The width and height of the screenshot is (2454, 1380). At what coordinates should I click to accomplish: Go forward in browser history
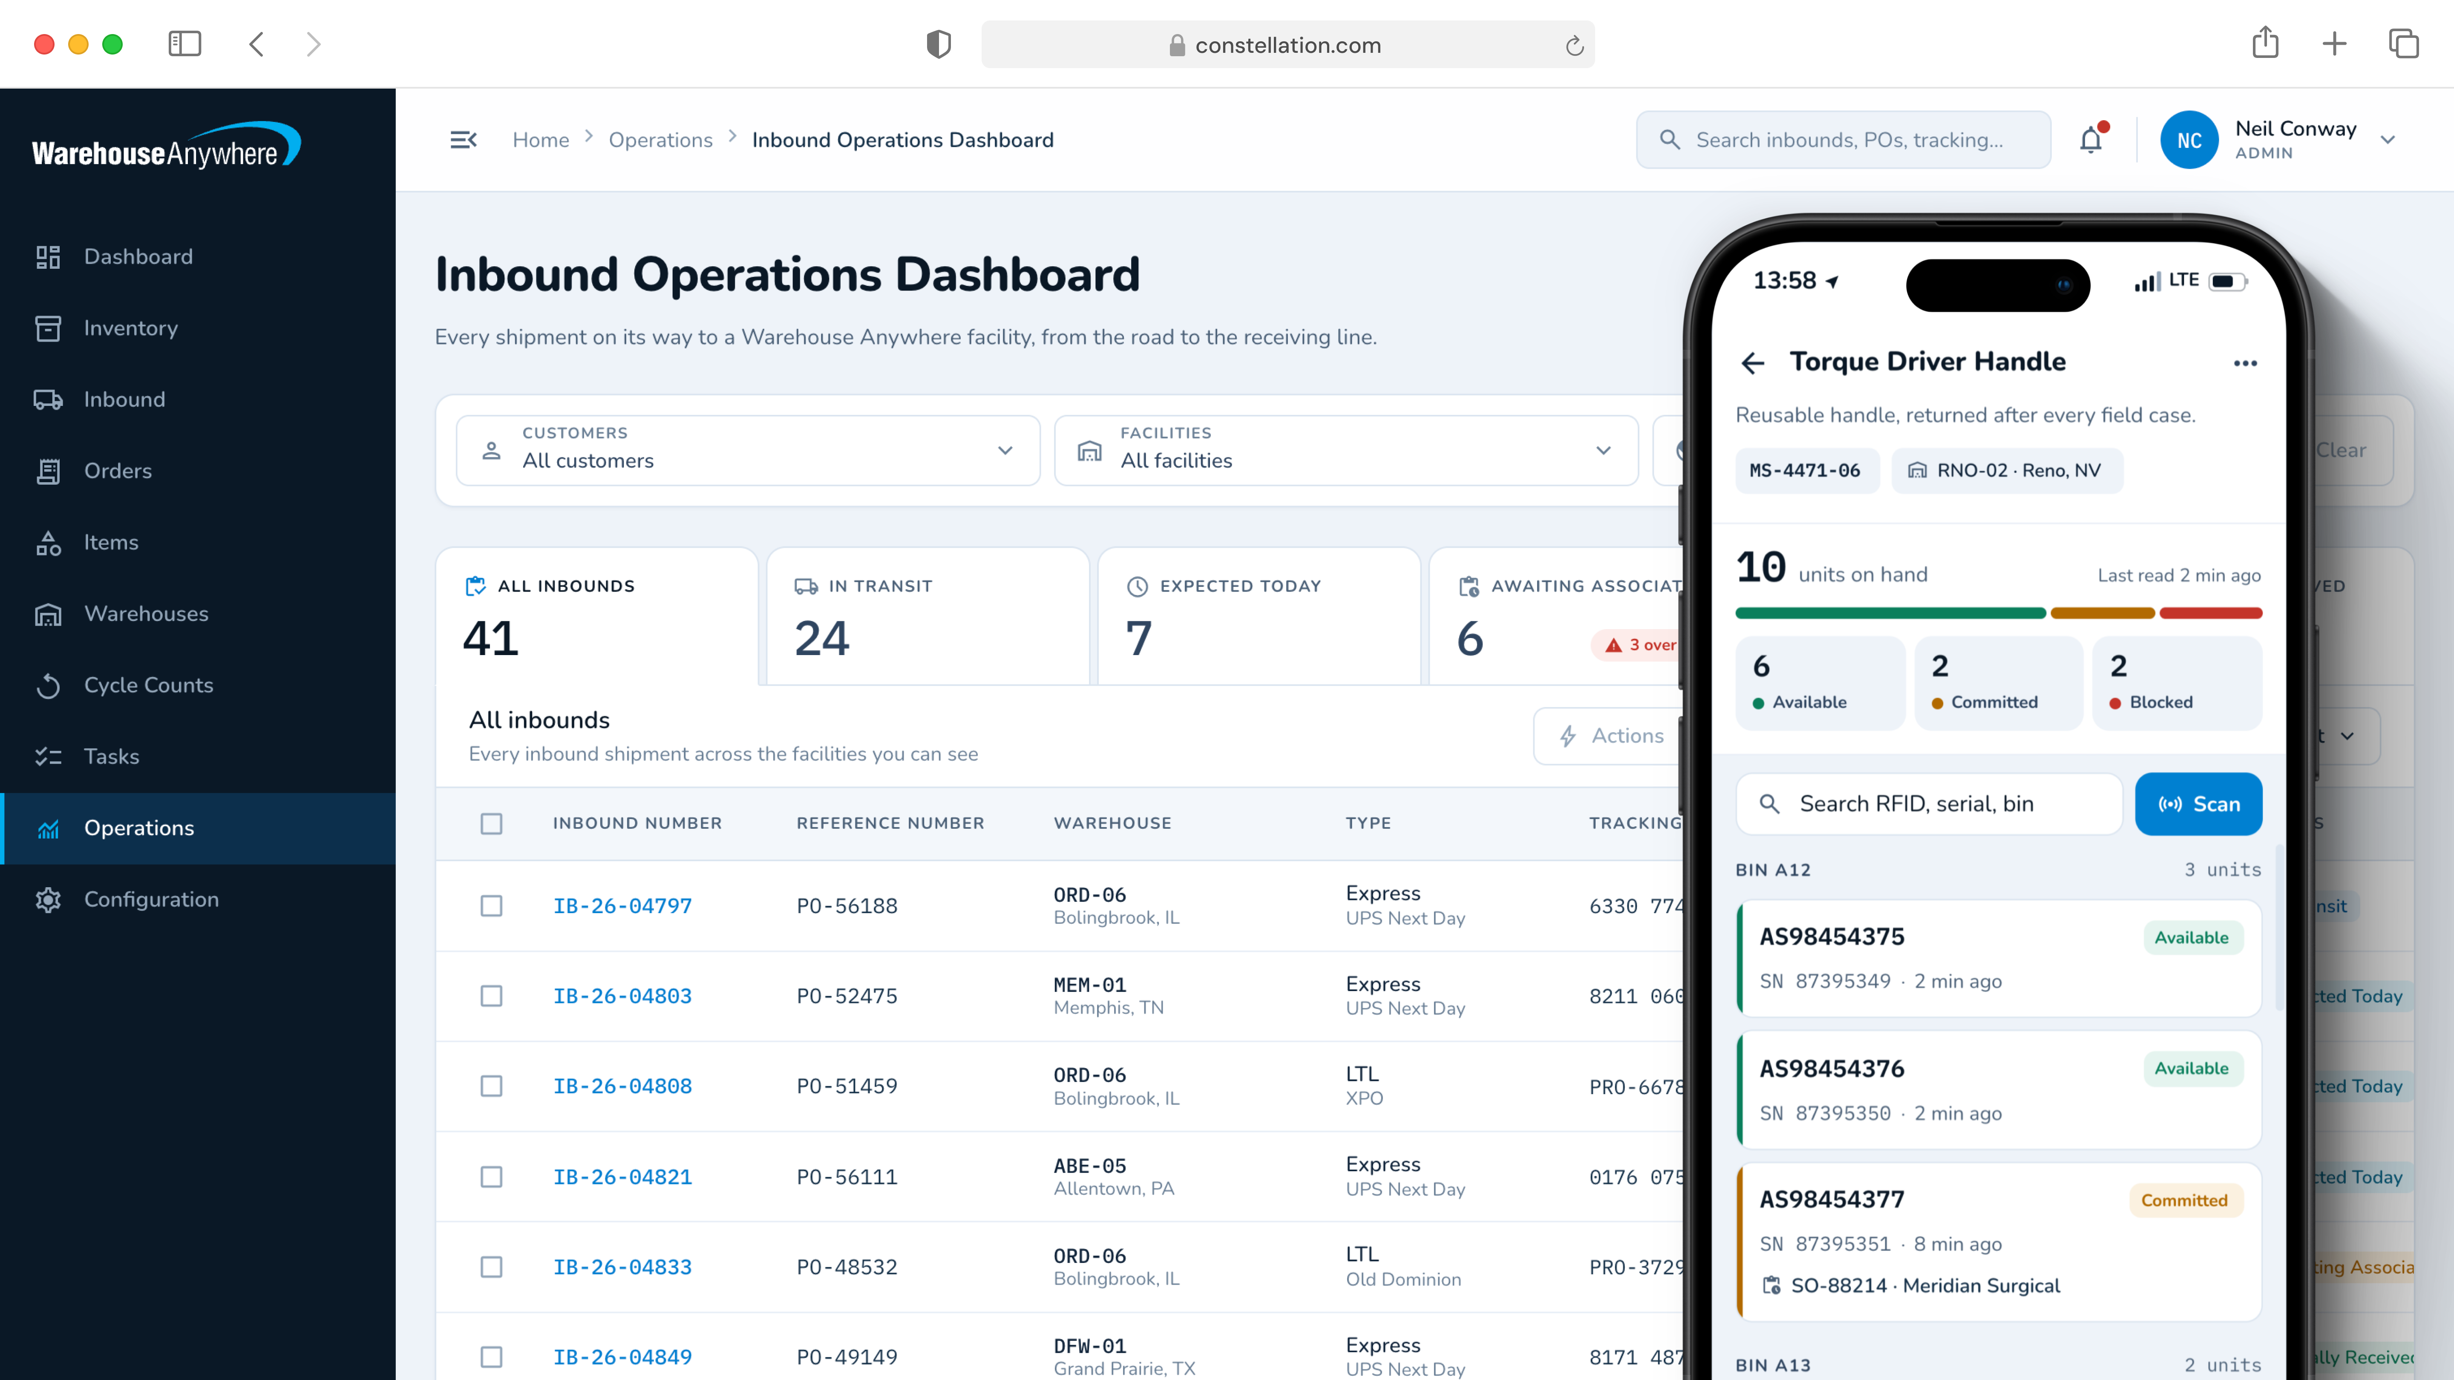click(x=314, y=44)
